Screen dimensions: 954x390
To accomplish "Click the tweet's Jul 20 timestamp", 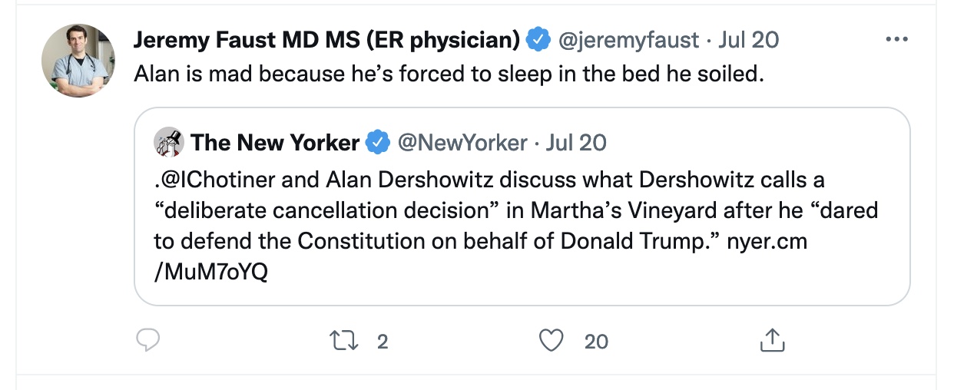I will pos(749,39).
